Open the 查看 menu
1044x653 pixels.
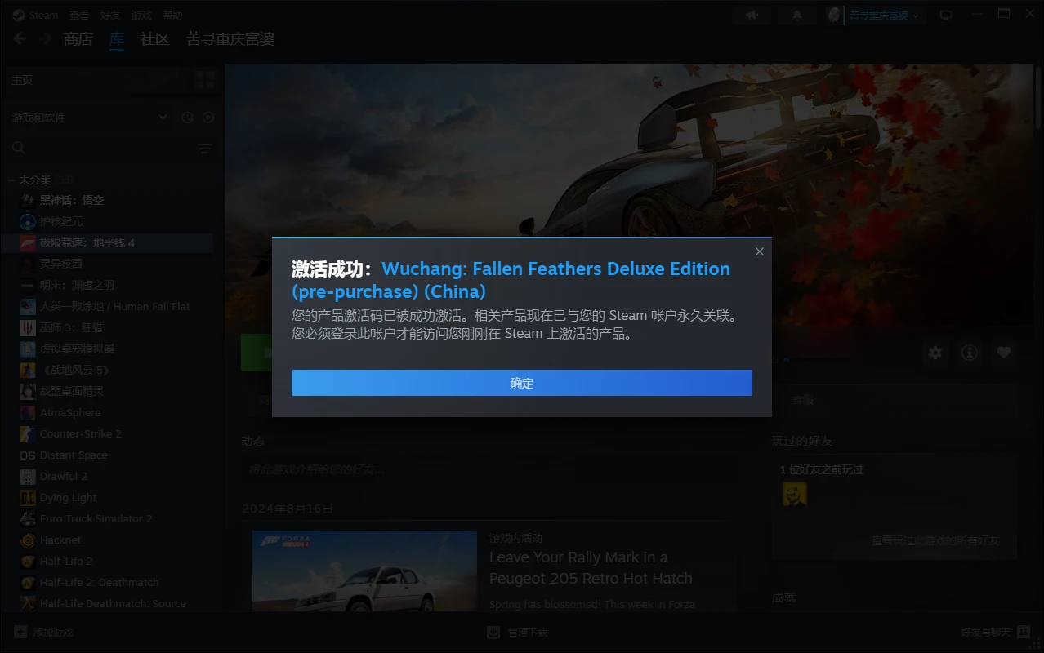click(x=79, y=15)
